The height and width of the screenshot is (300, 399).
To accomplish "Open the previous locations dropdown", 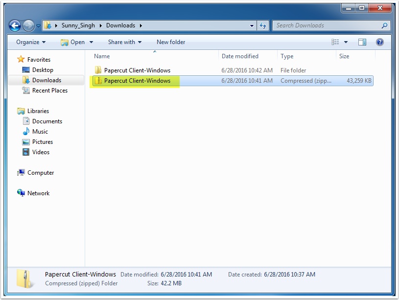I will pos(252,26).
